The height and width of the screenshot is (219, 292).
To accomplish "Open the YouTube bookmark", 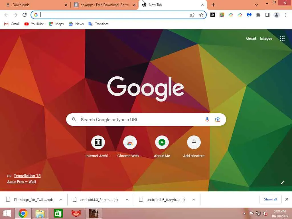I will pos(34,24).
